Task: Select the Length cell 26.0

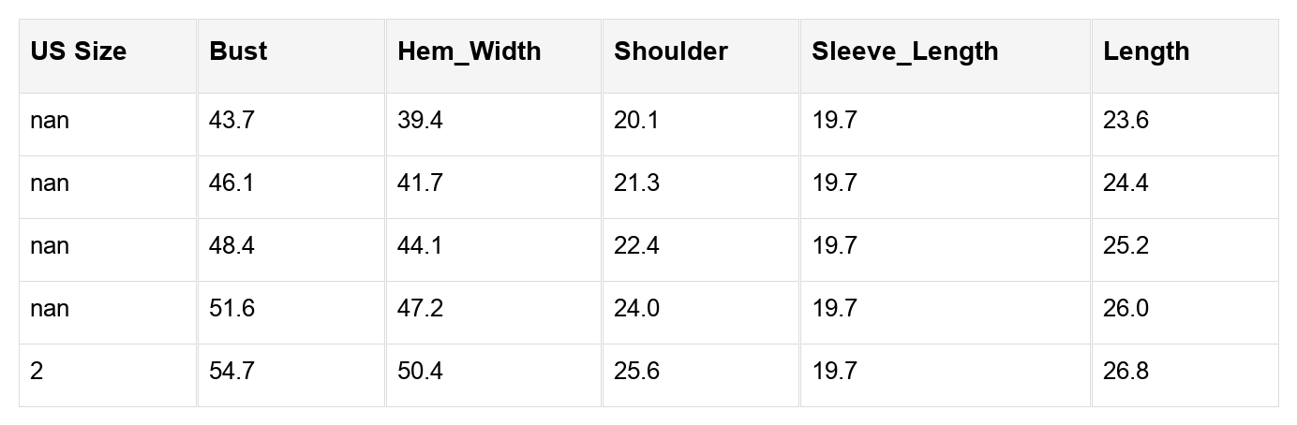Action: coord(1126,309)
